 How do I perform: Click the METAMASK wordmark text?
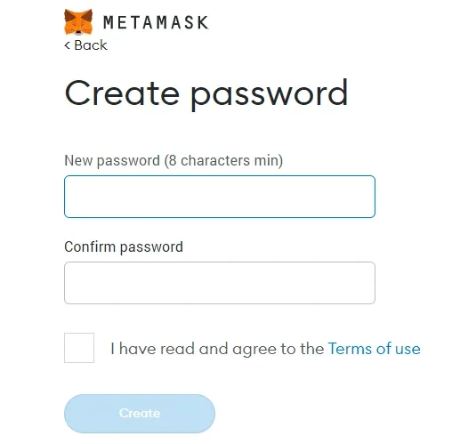click(156, 22)
